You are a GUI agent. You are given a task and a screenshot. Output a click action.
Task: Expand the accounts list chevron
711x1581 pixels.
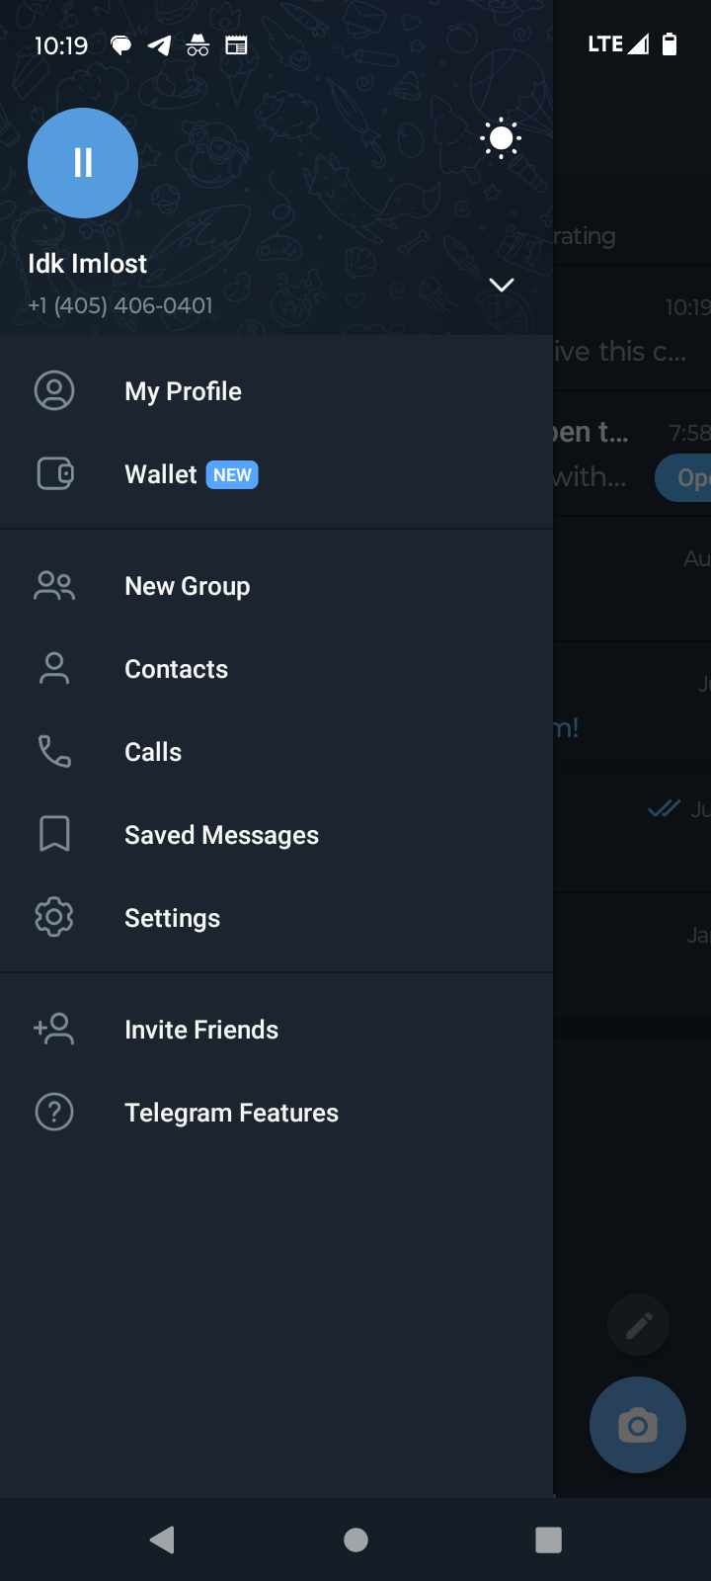[x=502, y=285]
